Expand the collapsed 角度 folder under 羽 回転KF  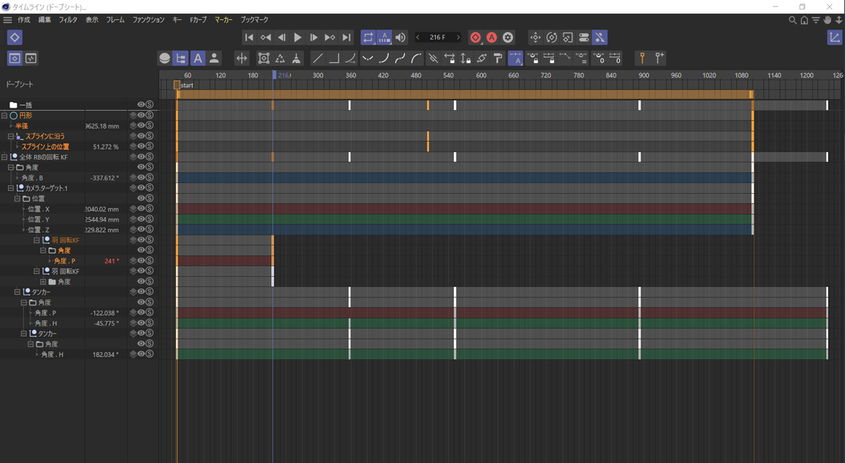(x=43, y=282)
